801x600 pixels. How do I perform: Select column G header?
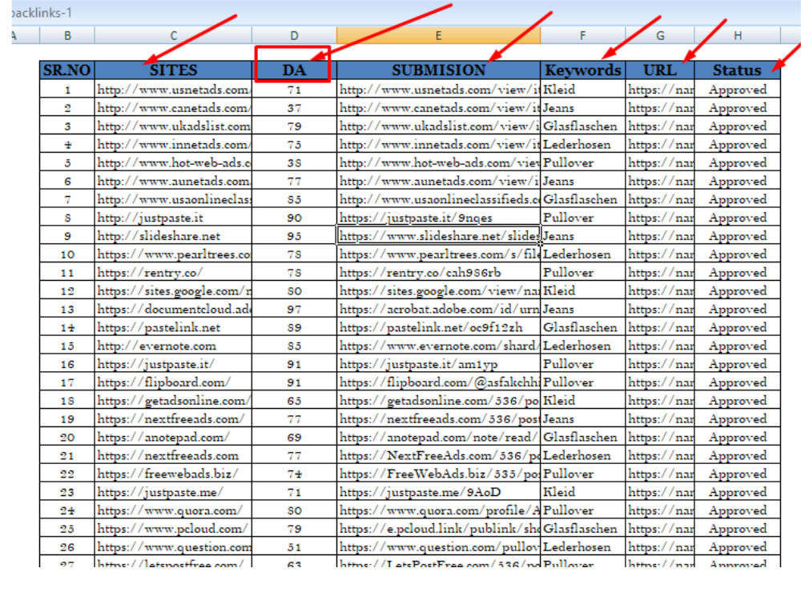point(660,36)
